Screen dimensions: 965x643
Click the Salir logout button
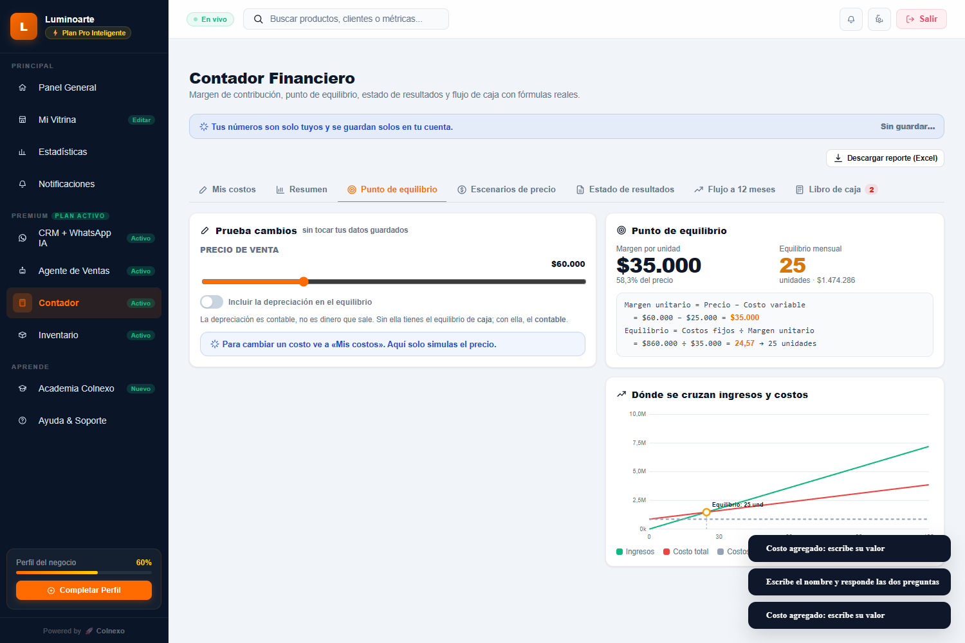[x=921, y=19]
